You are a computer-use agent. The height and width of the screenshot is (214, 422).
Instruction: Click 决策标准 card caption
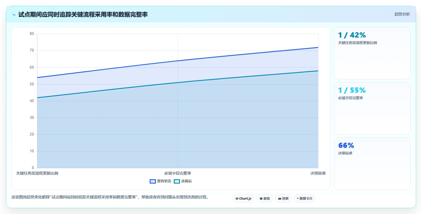click(345, 153)
